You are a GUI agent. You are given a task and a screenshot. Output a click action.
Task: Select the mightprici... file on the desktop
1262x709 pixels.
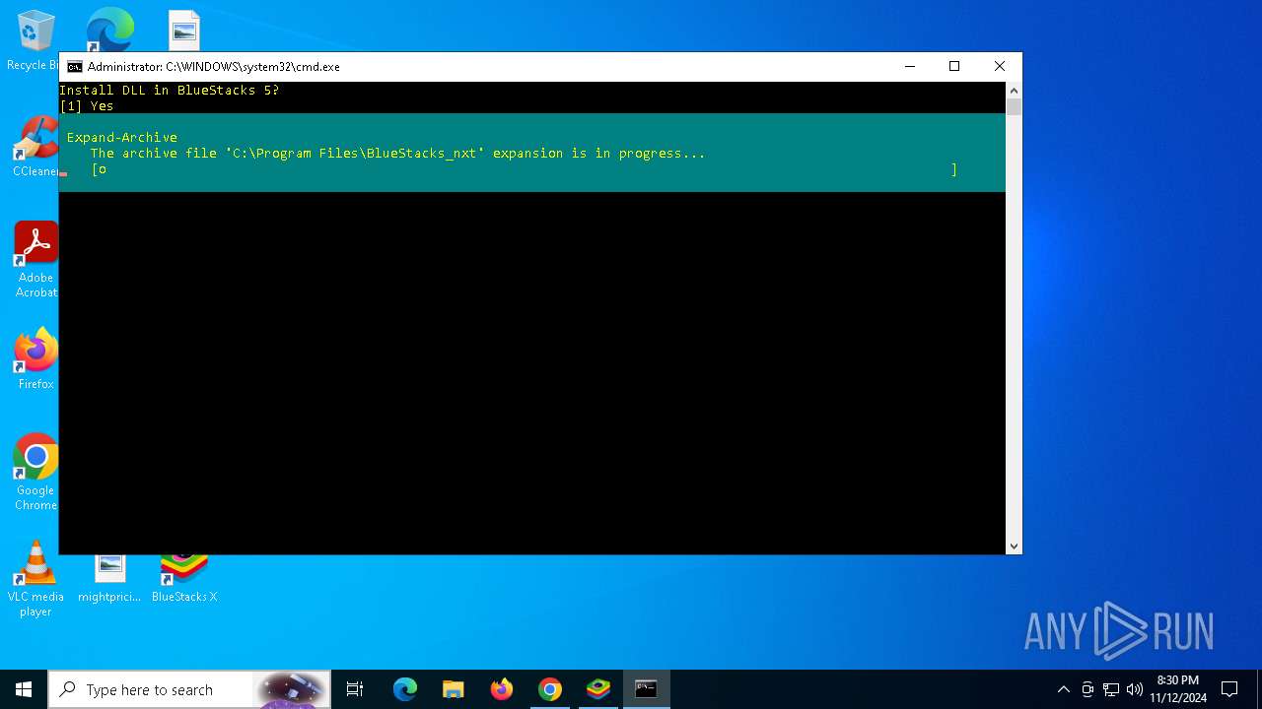click(109, 578)
